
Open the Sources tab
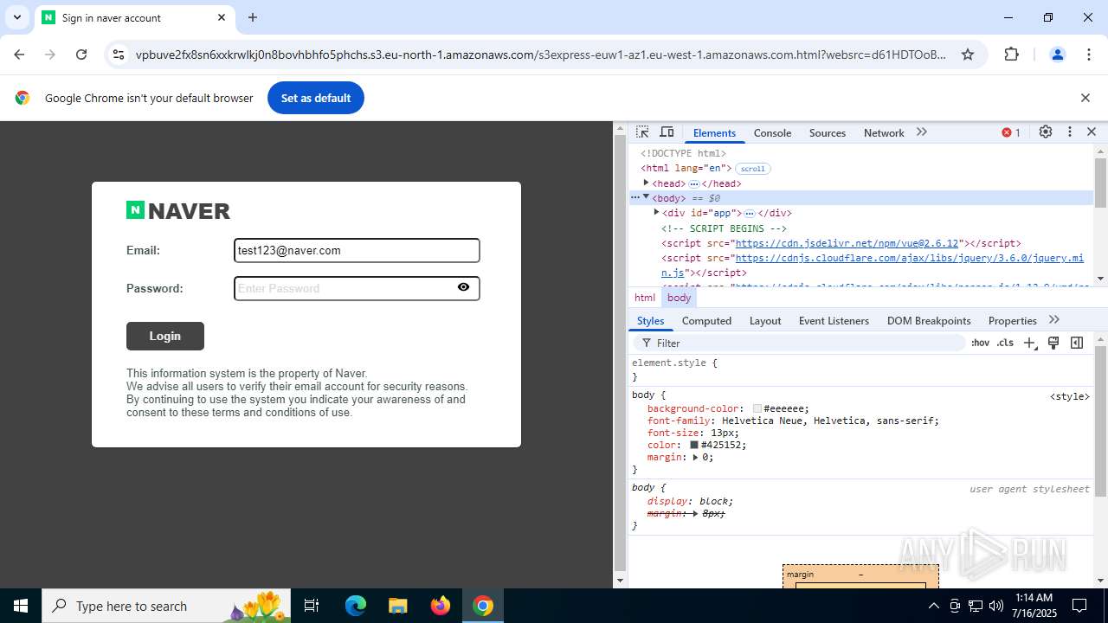[828, 132]
